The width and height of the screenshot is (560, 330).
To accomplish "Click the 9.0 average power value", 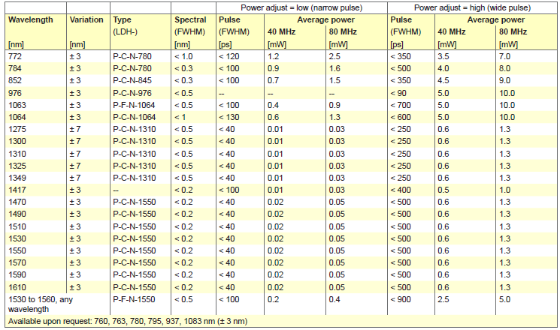I will (x=504, y=80).
